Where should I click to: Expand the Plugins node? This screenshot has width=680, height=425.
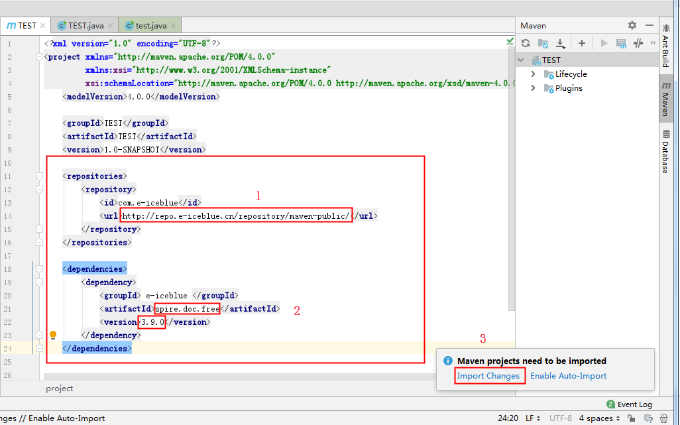[x=533, y=88]
